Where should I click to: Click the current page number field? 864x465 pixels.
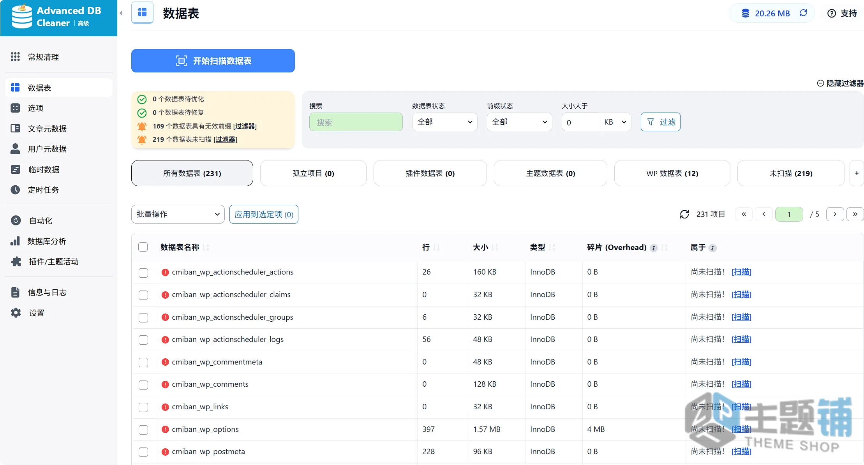pos(789,214)
